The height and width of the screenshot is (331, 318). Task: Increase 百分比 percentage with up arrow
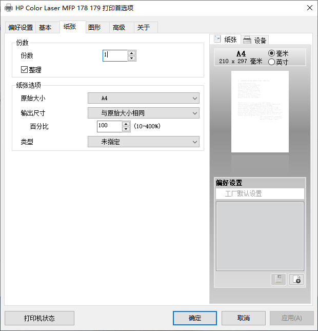[126, 124]
